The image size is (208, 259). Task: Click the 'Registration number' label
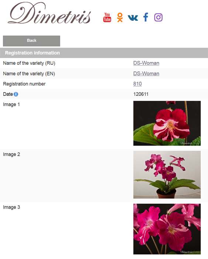pos(24,84)
